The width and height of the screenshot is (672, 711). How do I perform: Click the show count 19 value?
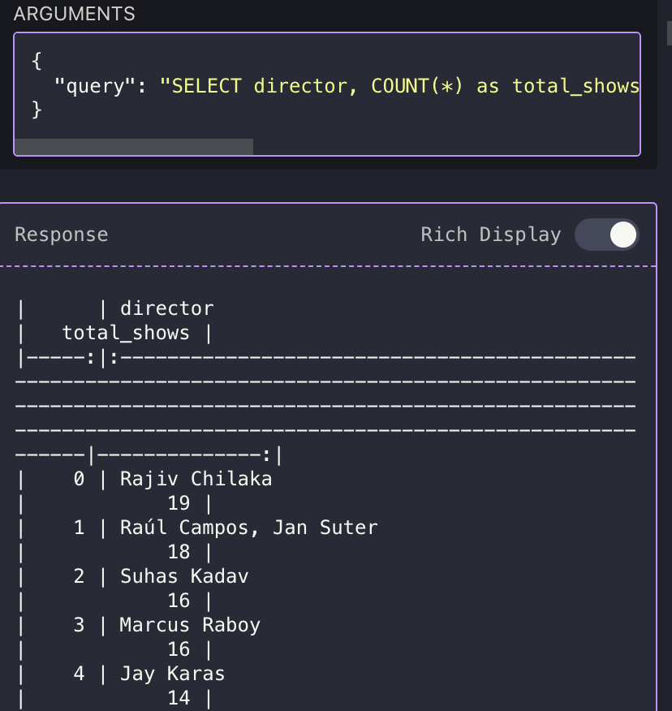point(179,503)
